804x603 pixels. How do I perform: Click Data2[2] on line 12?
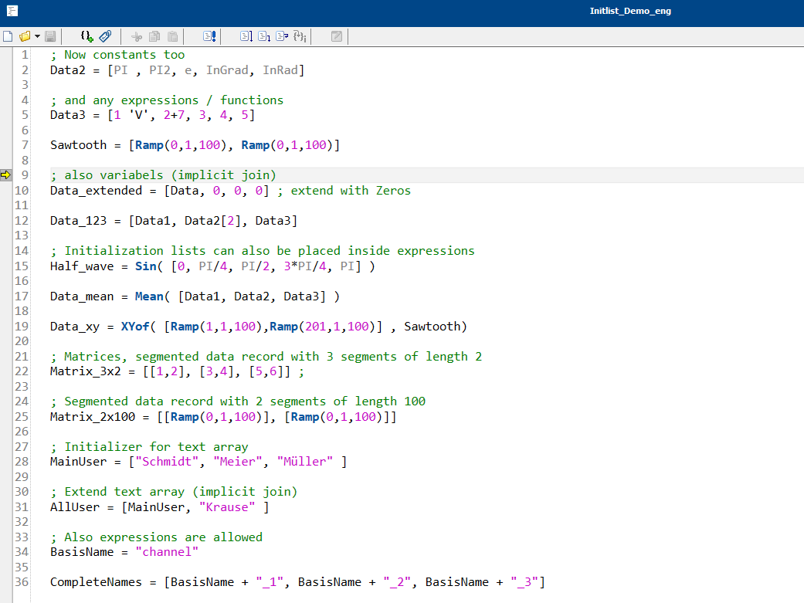(x=213, y=221)
